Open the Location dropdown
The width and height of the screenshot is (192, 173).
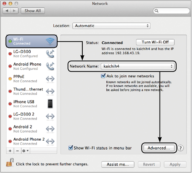(111, 26)
